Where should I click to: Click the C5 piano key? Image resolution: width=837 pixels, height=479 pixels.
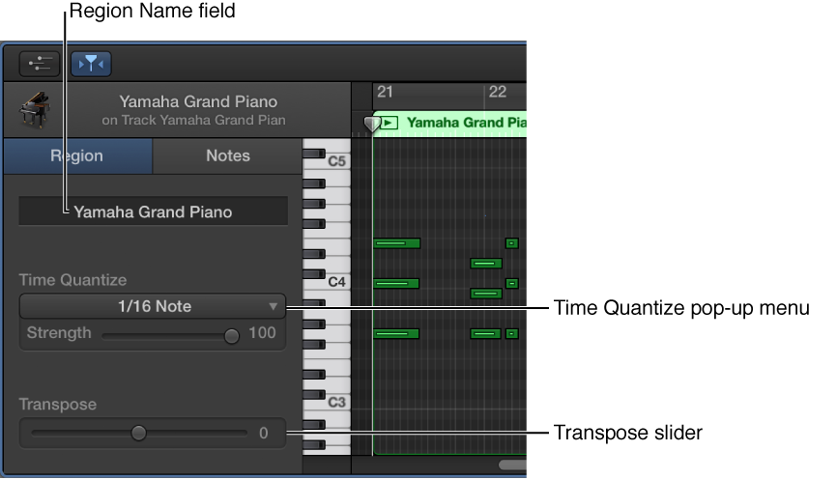[336, 161]
